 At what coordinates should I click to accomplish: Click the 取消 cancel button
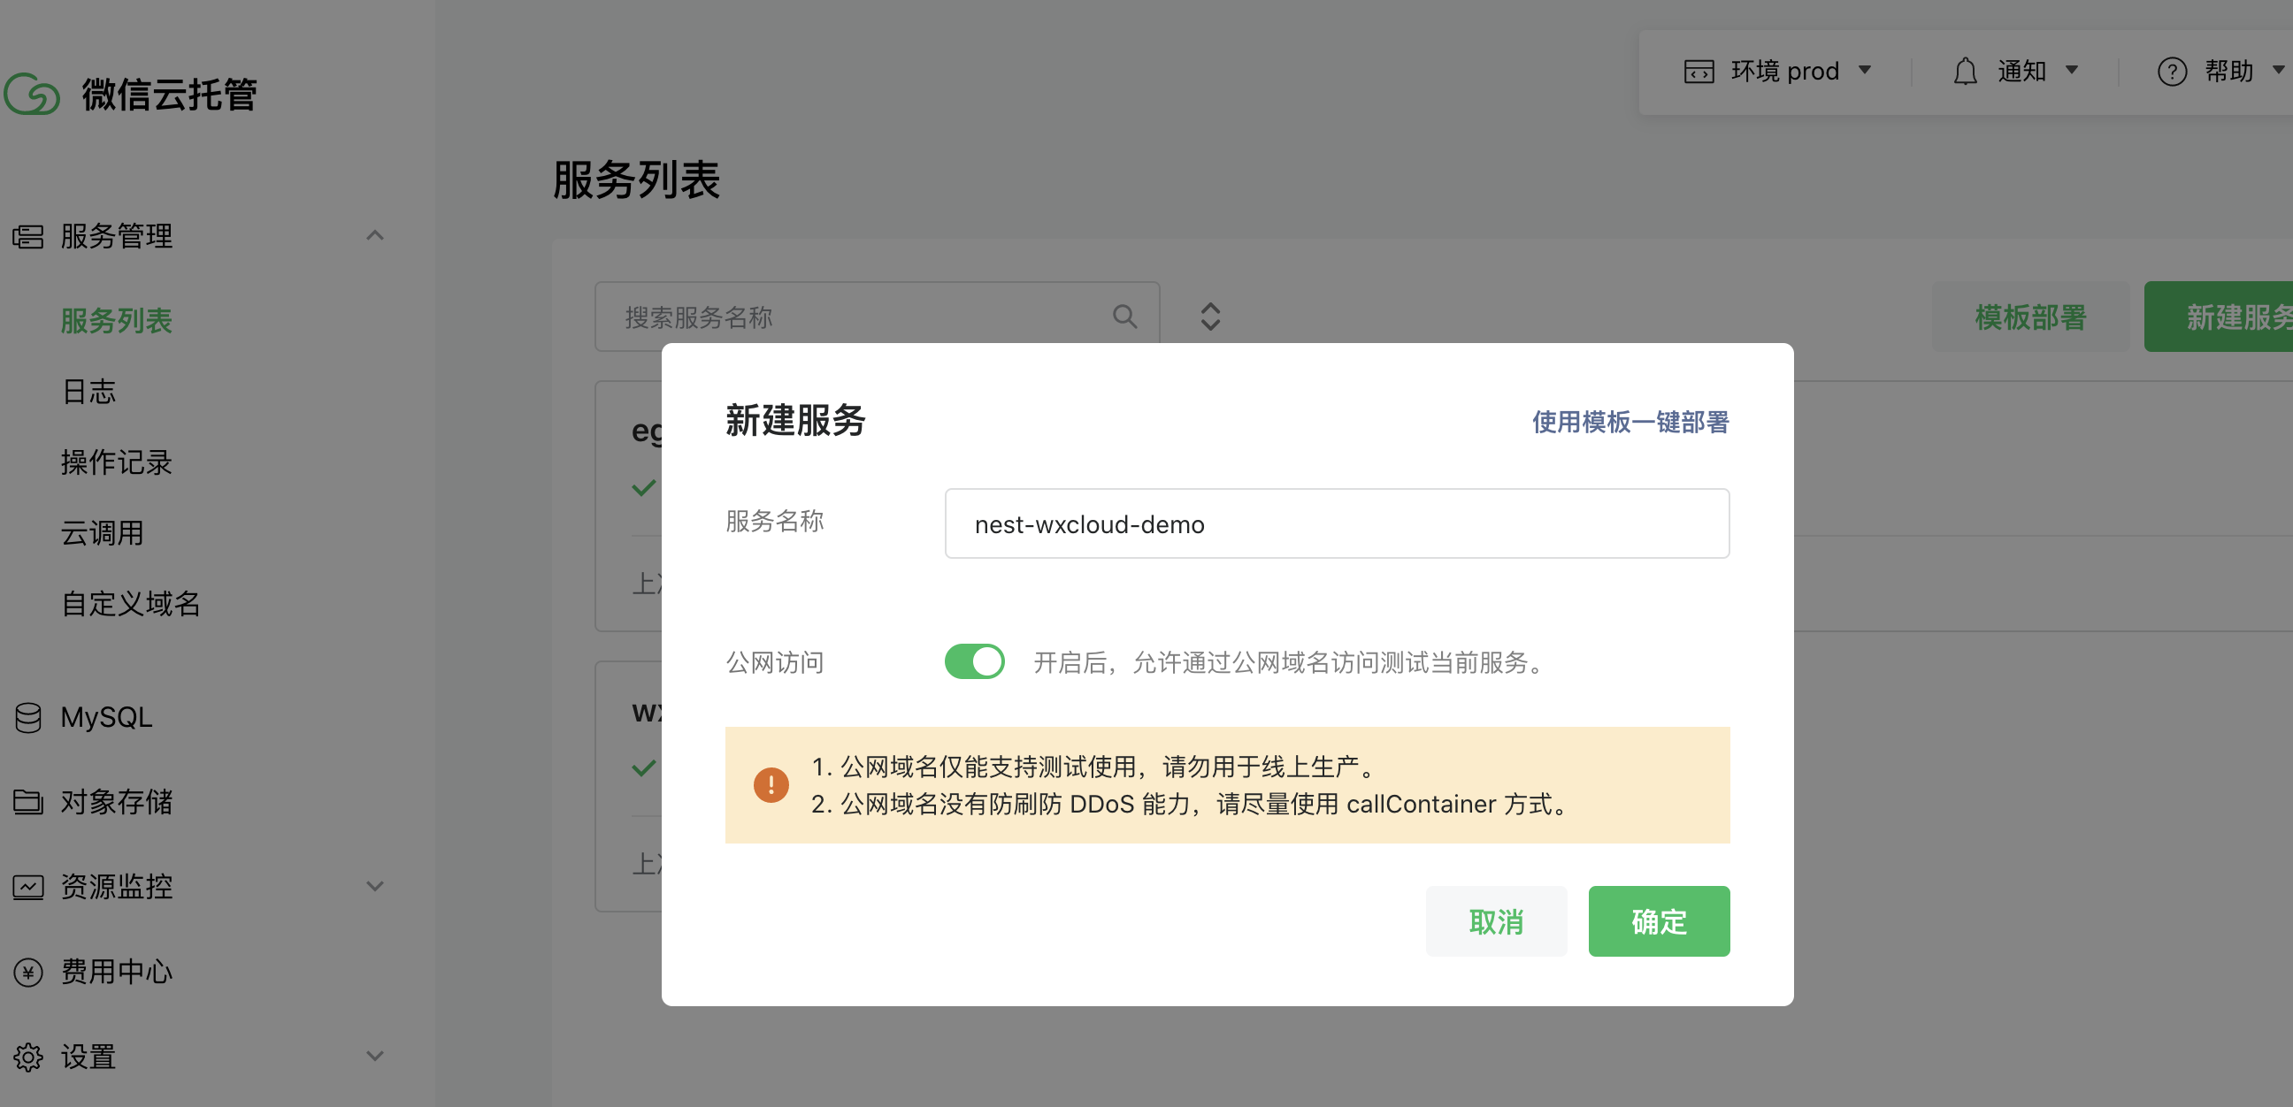point(1496,921)
